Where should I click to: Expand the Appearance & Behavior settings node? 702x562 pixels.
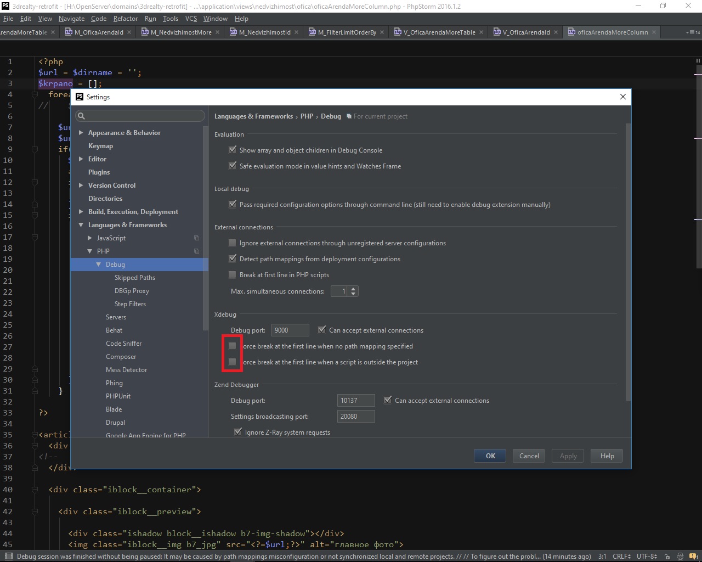pyautogui.click(x=81, y=133)
